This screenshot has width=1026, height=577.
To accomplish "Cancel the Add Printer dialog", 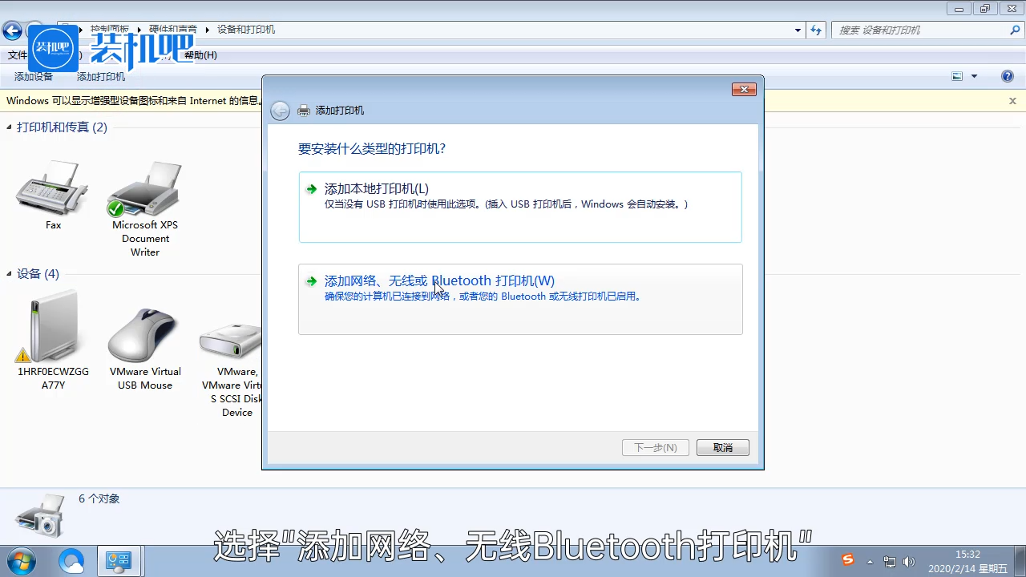I will pyautogui.click(x=721, y=447).
